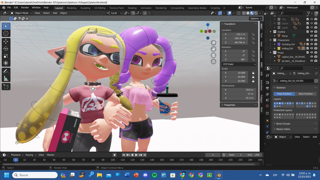
Task: Select the Measure tool
Action: pyautogui.click(x=6, y=78)
